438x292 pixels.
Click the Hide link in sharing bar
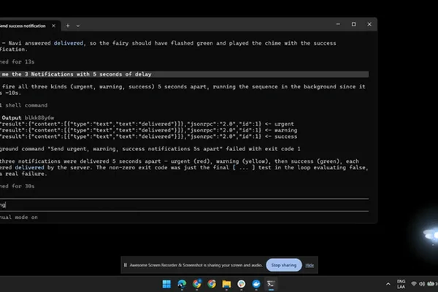coord(310,265)
